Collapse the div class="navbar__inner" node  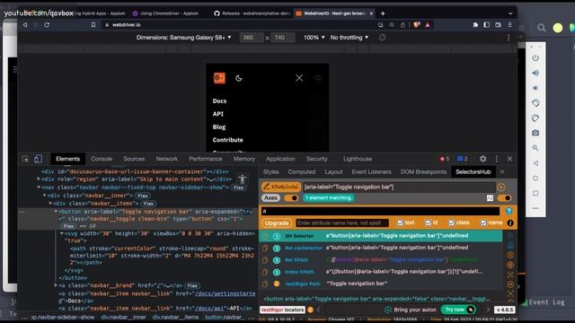(44, 196)
